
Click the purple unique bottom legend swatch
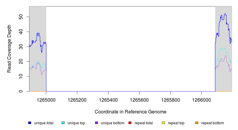96,123
